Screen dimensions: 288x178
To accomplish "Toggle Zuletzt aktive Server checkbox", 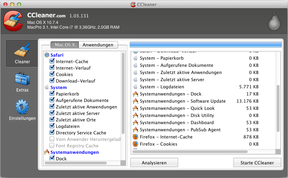I will click(52, 113).
